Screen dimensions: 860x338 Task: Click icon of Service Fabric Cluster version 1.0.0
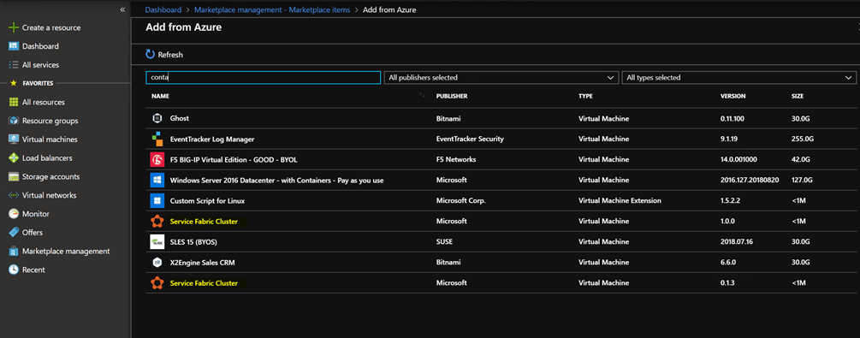pyautogui.click(x=157, y=222)
